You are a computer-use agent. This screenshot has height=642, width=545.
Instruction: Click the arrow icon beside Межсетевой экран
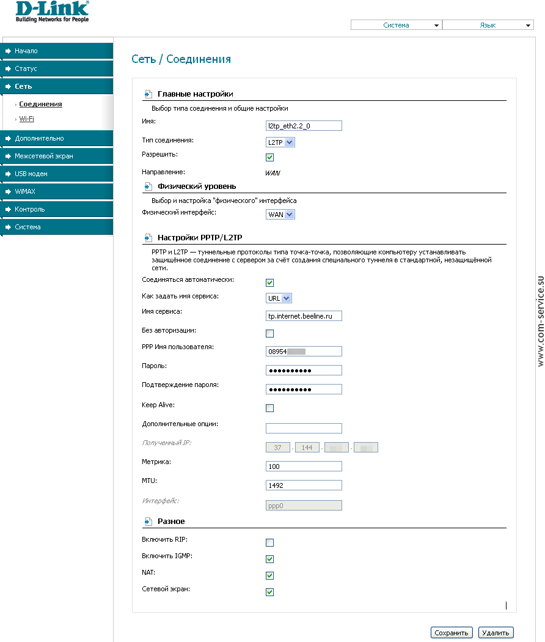click(8, 156)
